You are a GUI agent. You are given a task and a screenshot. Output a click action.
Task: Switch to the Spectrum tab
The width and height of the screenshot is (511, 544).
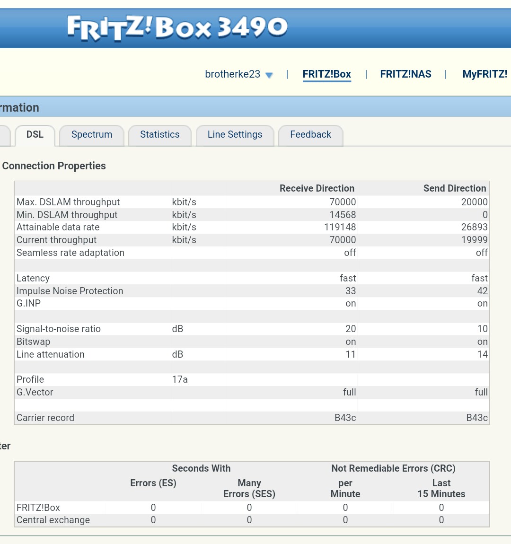92,135
